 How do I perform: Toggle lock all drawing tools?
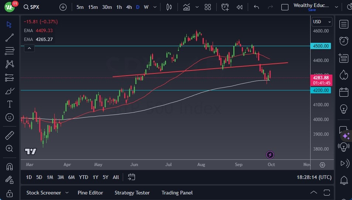(x=10, y=193)
